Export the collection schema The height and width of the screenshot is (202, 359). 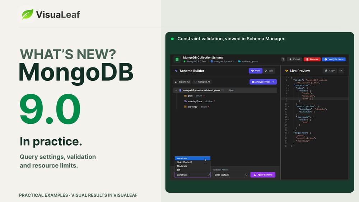tap(294, 59)
